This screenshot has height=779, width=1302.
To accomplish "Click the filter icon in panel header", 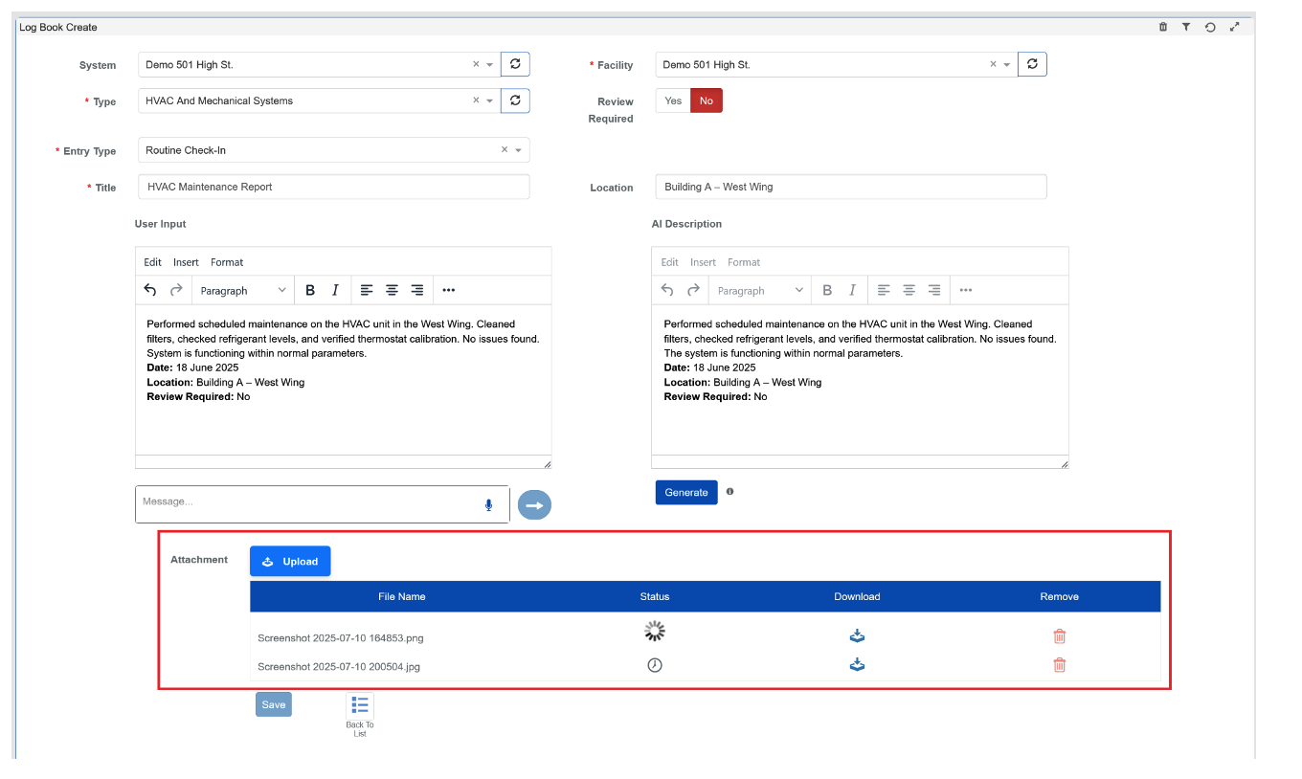I will (1186, 27).
